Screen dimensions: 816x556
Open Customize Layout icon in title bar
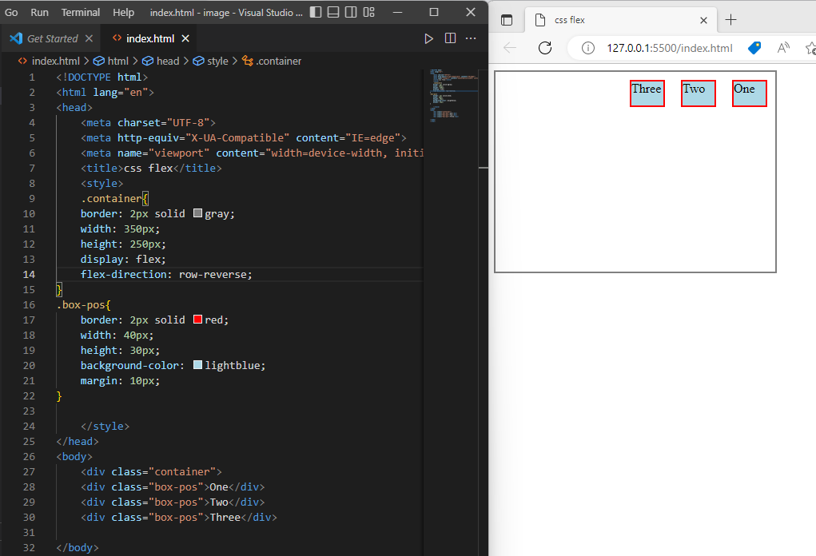click(369, 12)
